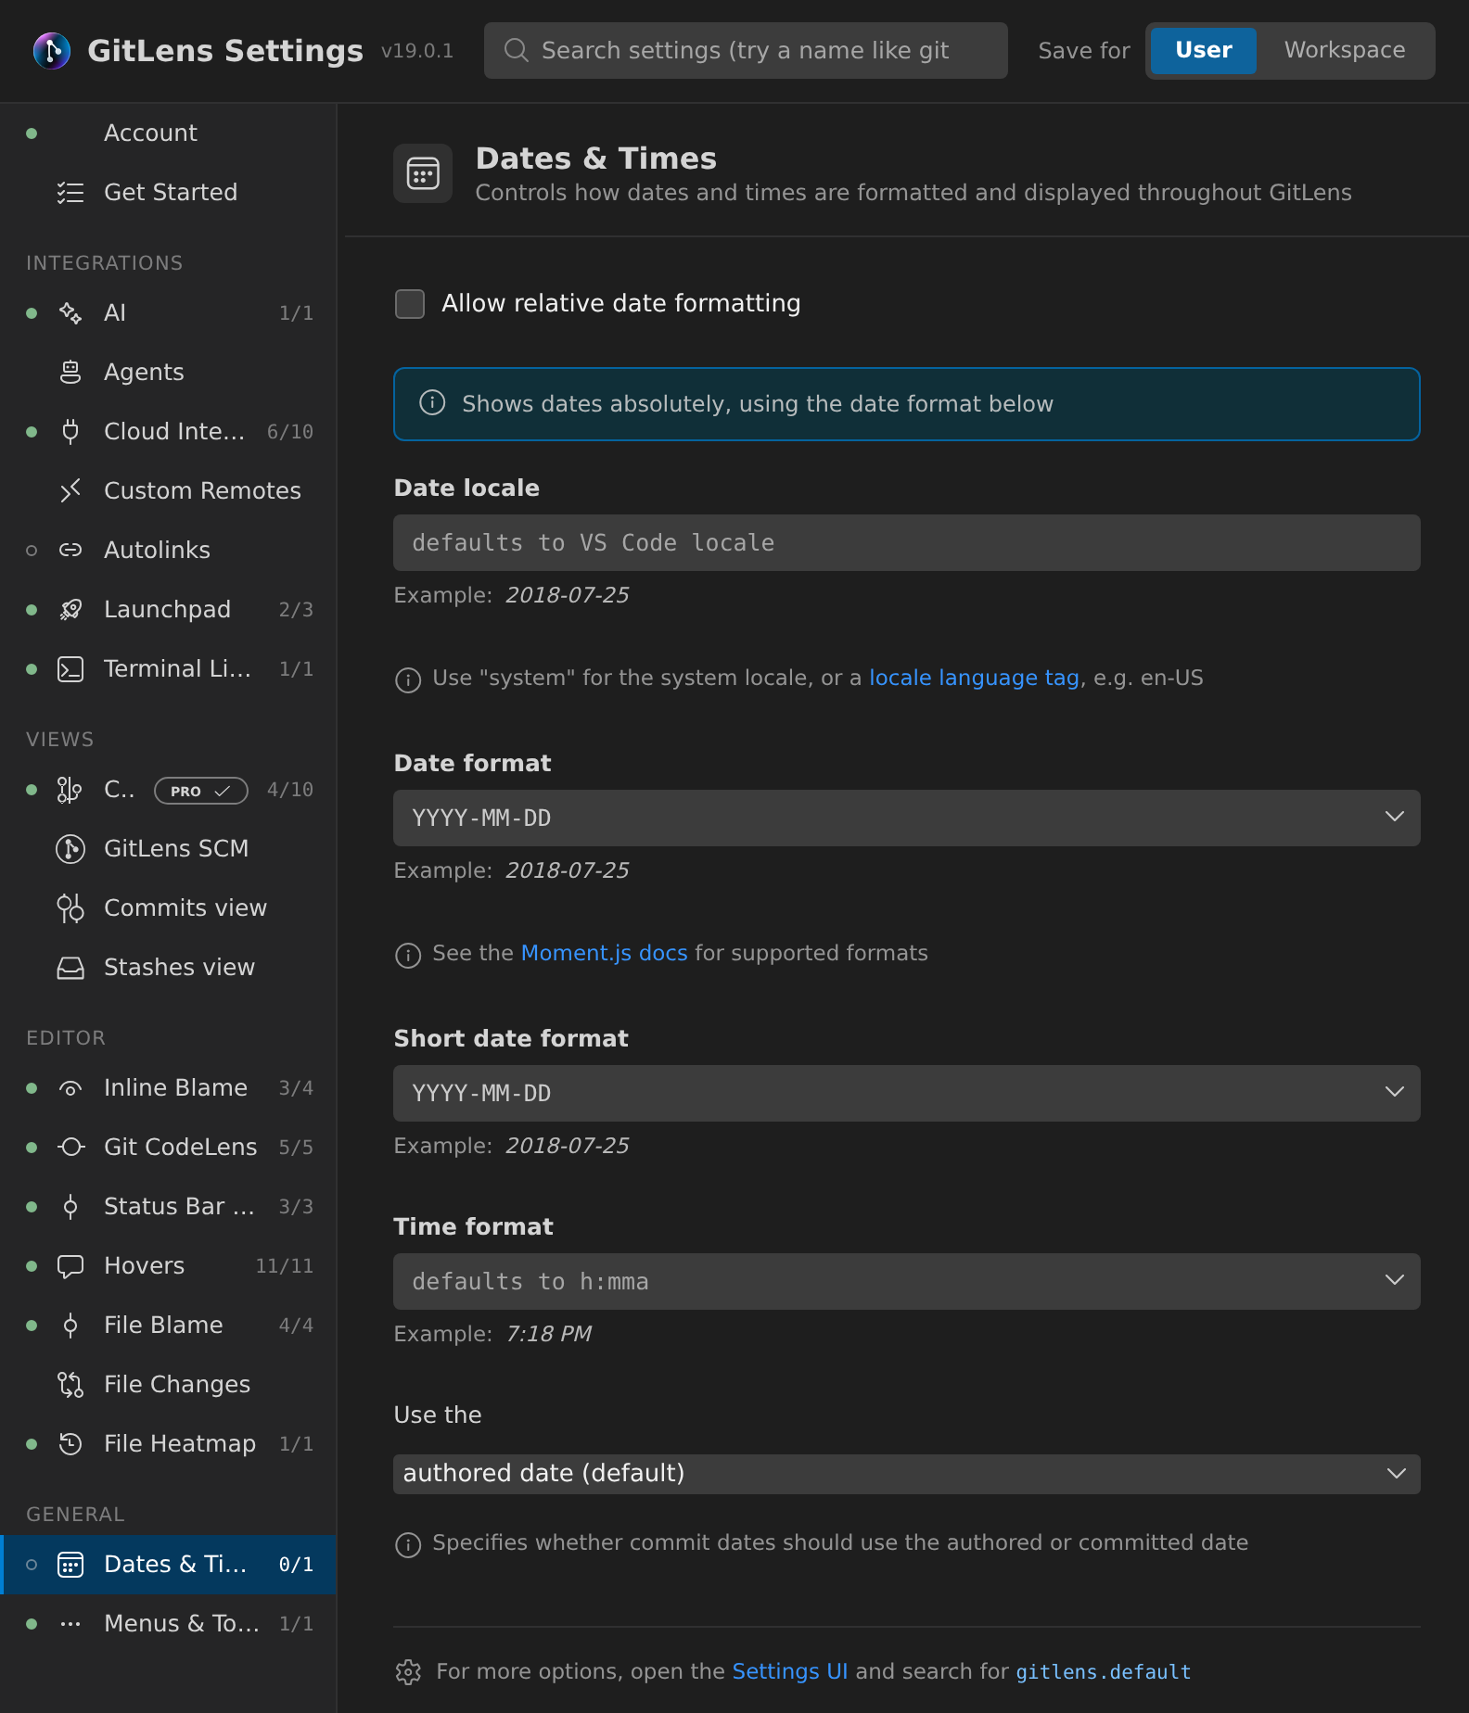Screen dimensions: 1469x1713
Task: Open the Status Bar section
Action: click(168, 1206)
